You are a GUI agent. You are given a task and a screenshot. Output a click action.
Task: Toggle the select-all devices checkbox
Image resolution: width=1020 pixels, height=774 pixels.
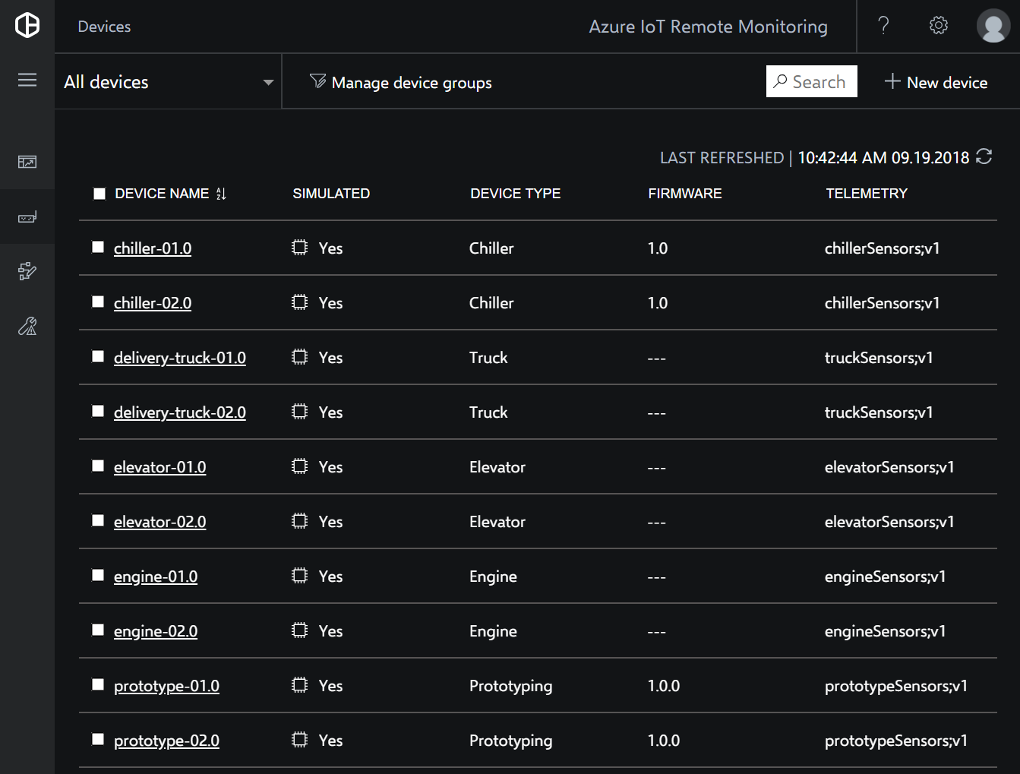tap(99, 194)
